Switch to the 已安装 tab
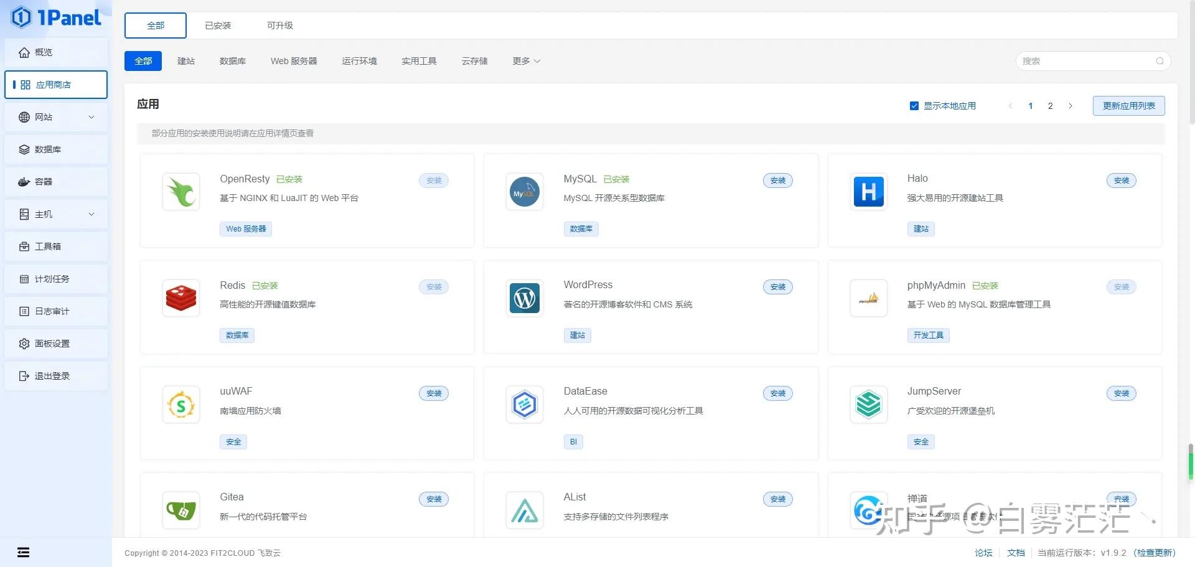The height and width of the screenshot is (567, 1195). (x=218, y=26)
